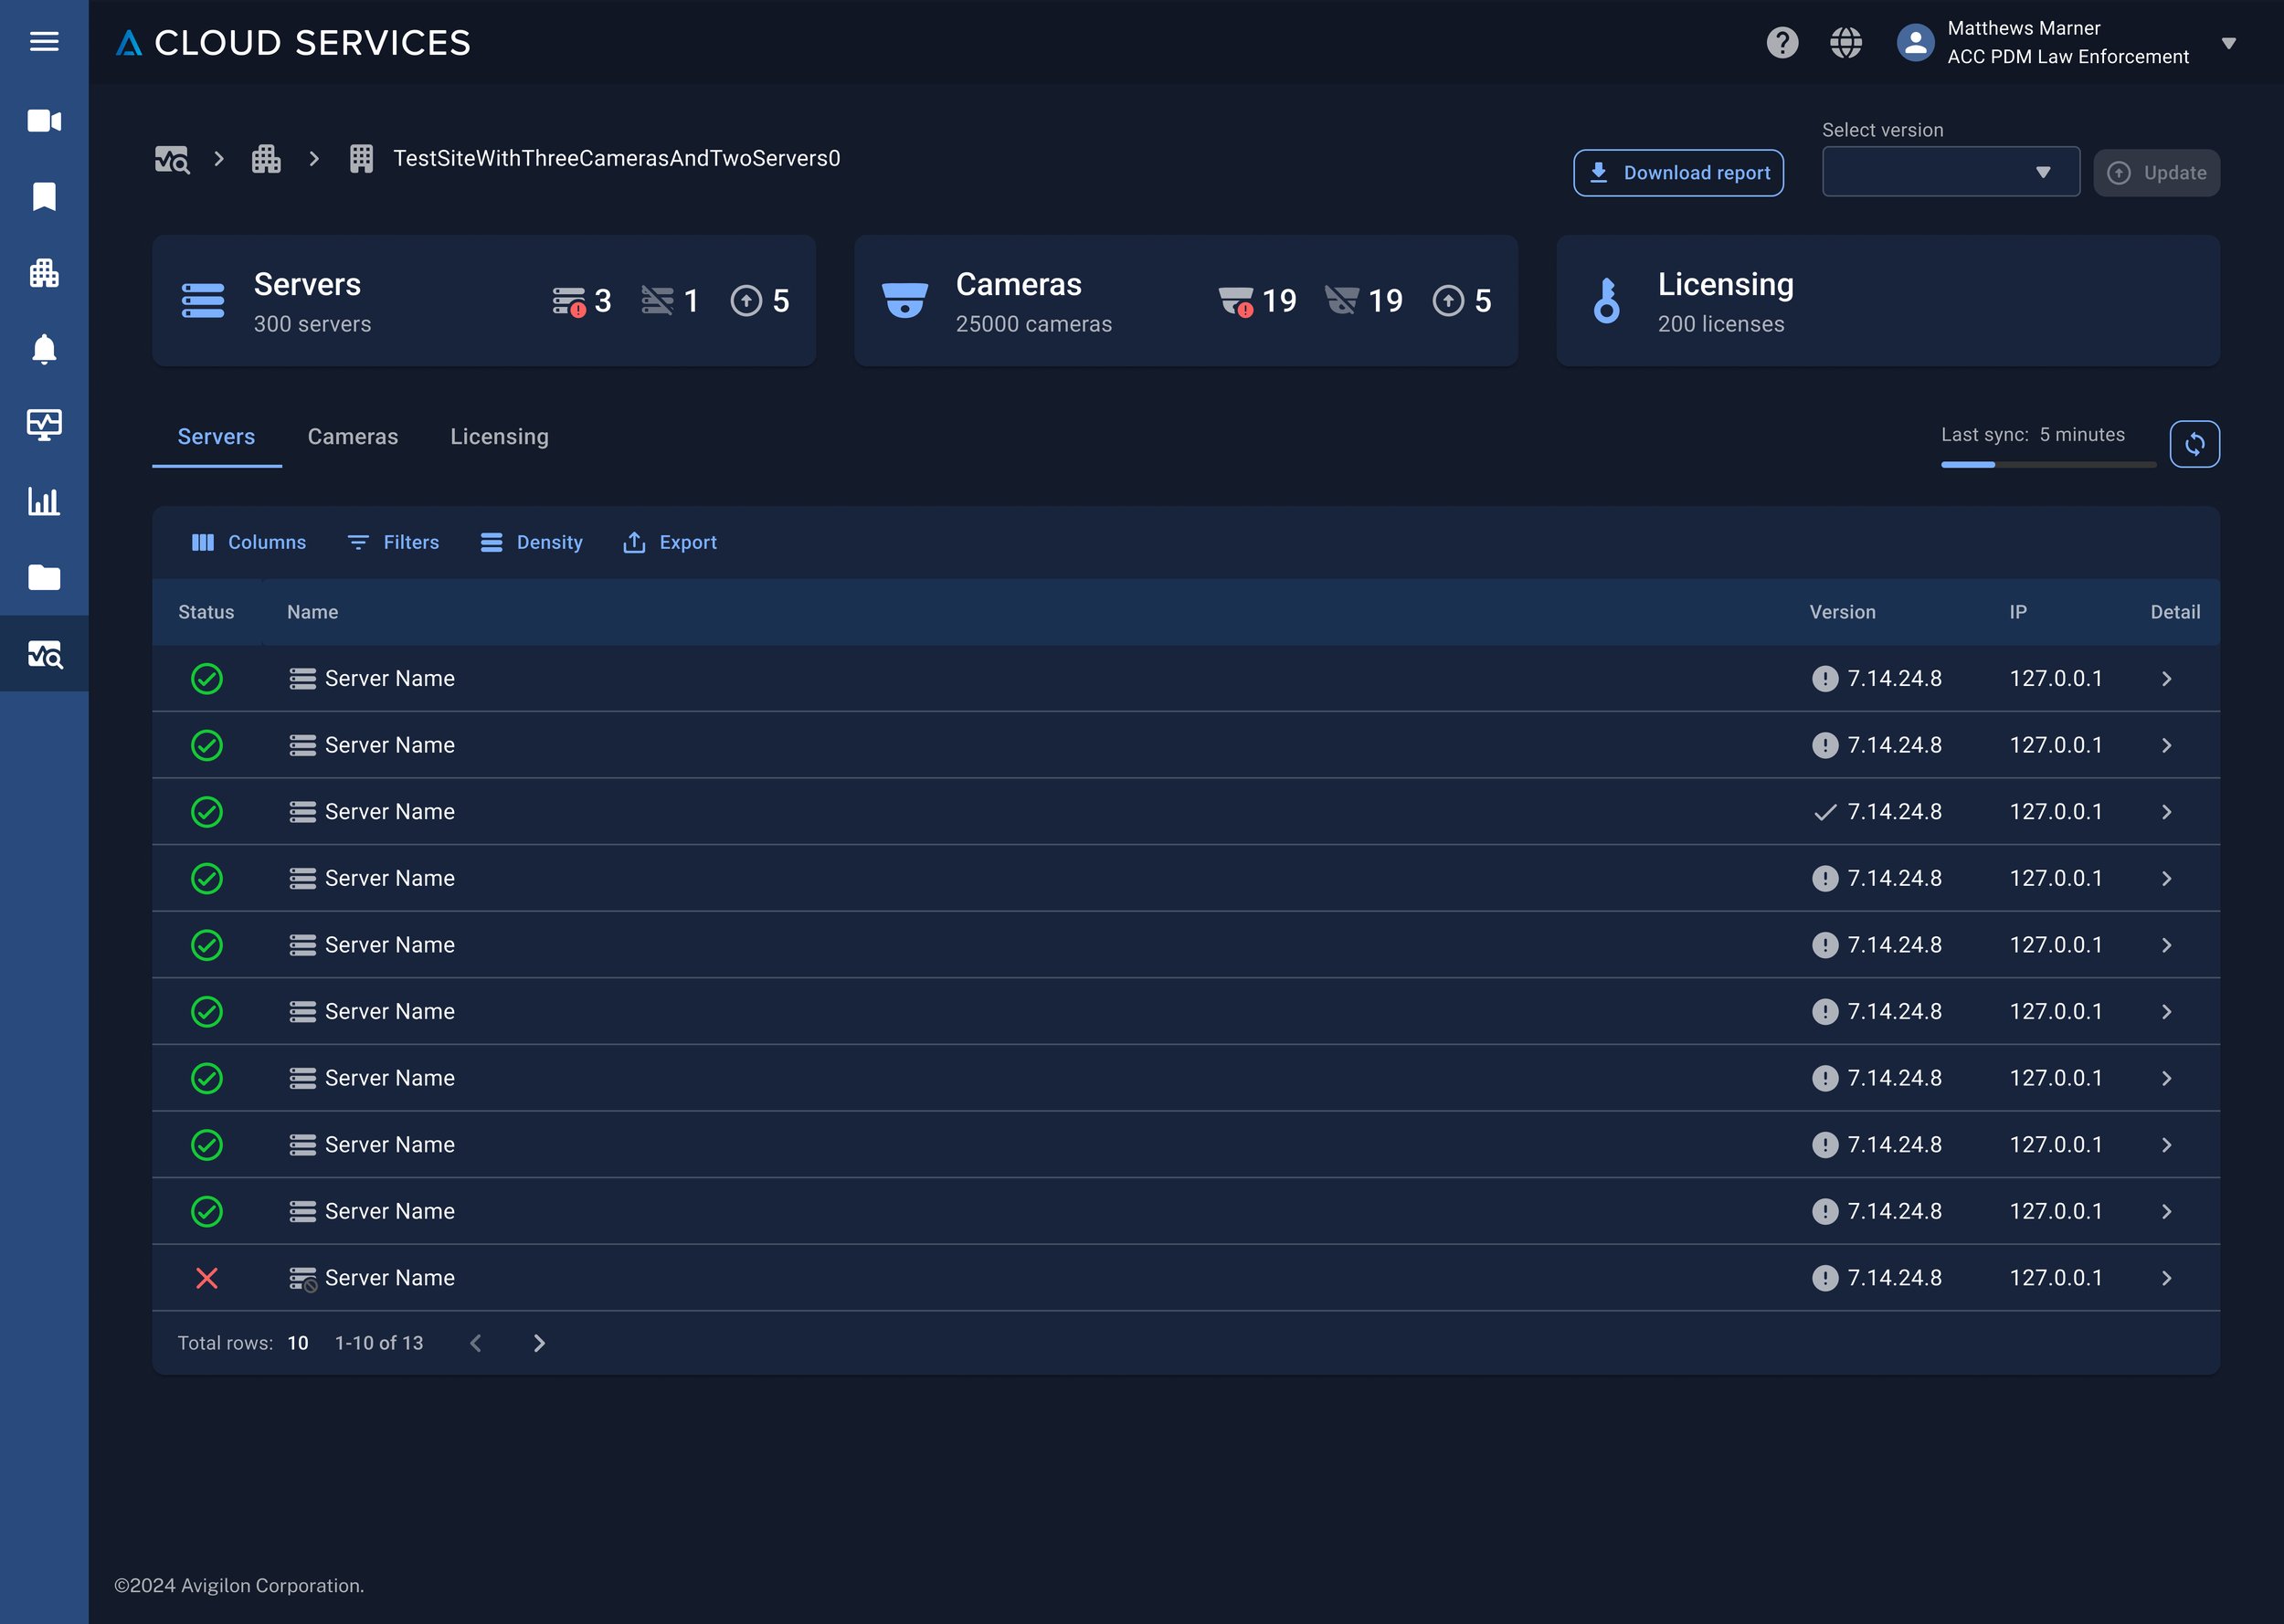The image size is (2284, 1624).
Task: Click the help question mark icon
Action: click(1782, 42)
